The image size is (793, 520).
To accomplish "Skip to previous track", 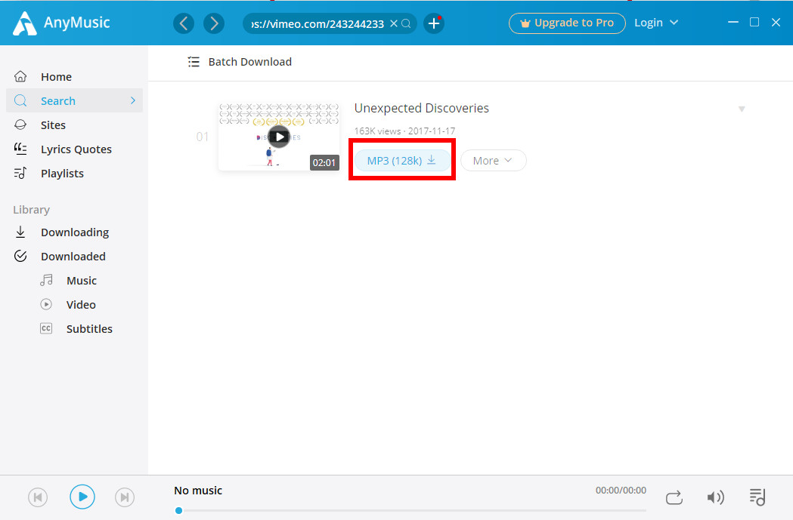I will (38, 497).
